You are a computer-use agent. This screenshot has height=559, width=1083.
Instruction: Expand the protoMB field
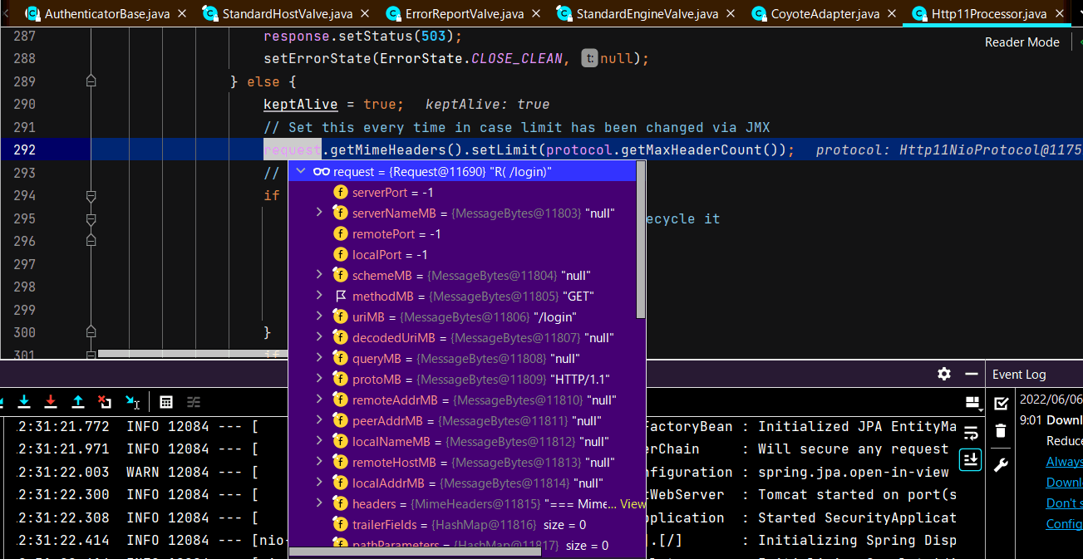(319, 379)
